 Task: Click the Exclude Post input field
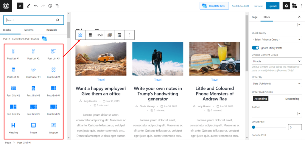(277, 139)
